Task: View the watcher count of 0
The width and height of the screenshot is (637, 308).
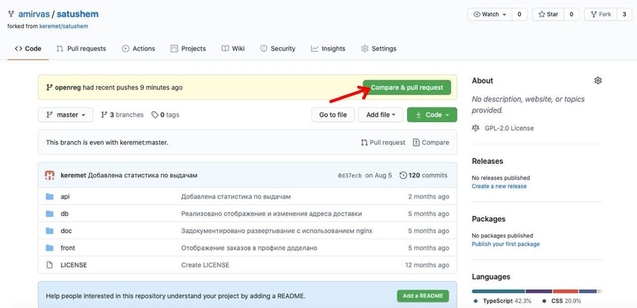Action: click(519, 14)
